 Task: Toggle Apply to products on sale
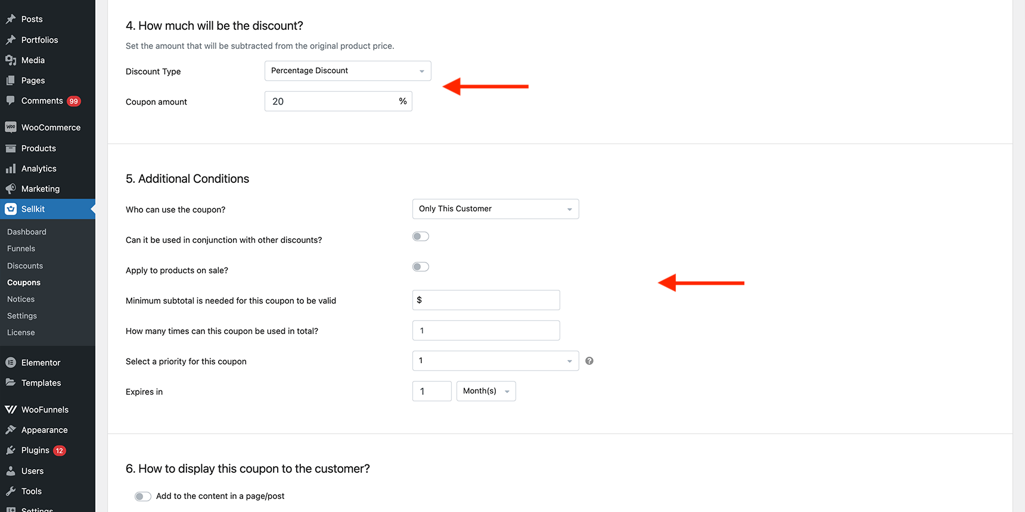coord(421,267)
